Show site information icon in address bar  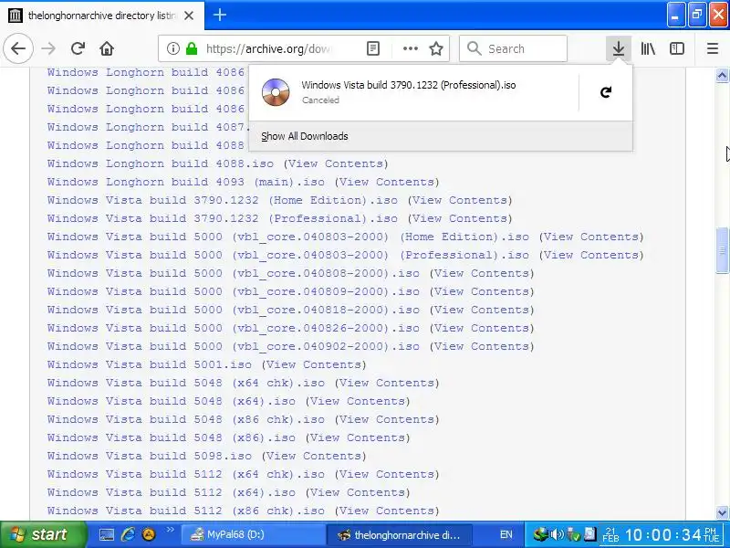[173, 48]
